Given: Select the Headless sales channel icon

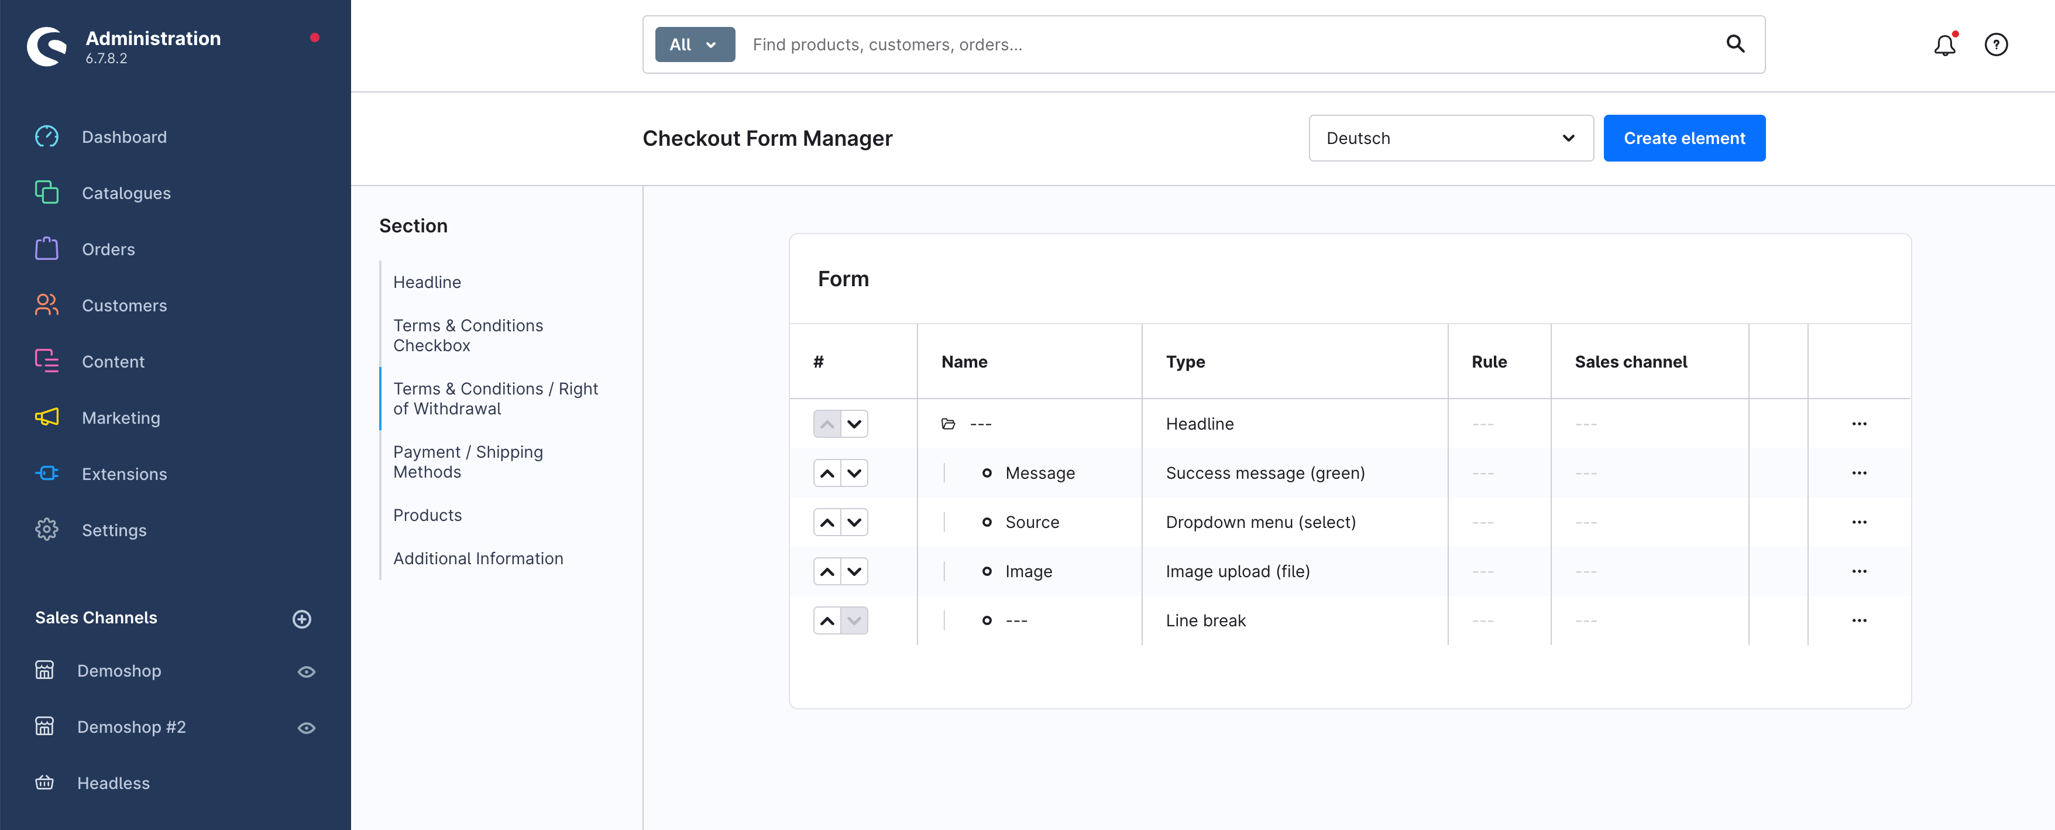Looking at the screenshot, I should click(44, 782).
